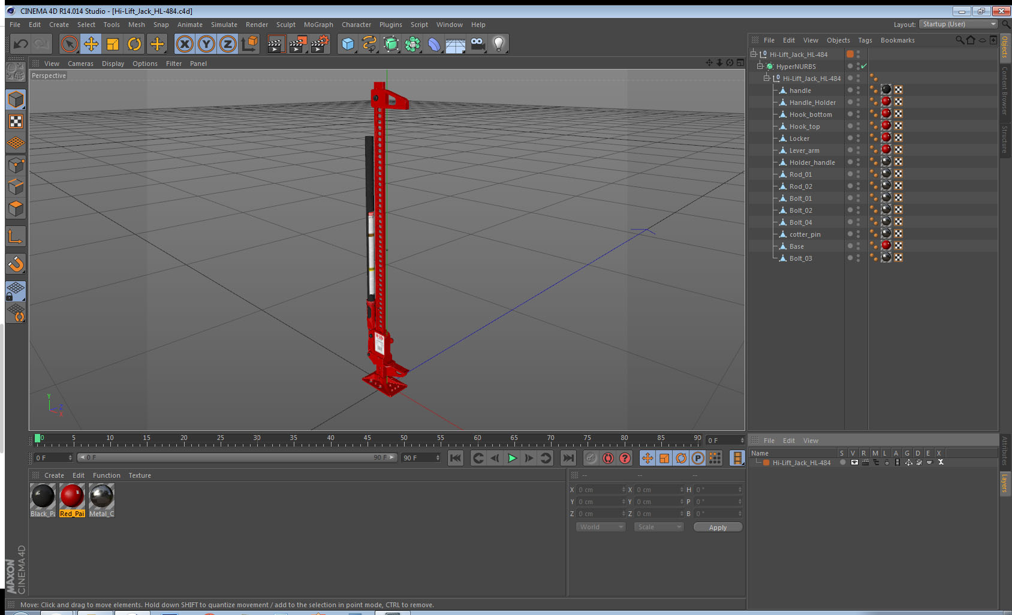Toggle Y axis lock
This screenshot has width=1012, height=615.
tap(206, 44)
